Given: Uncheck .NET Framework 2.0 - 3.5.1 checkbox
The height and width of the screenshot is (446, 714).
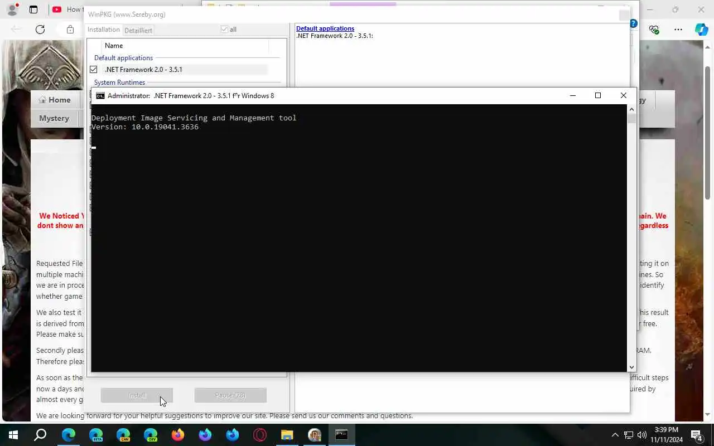Looking at the screenshot, I should 94,70.
